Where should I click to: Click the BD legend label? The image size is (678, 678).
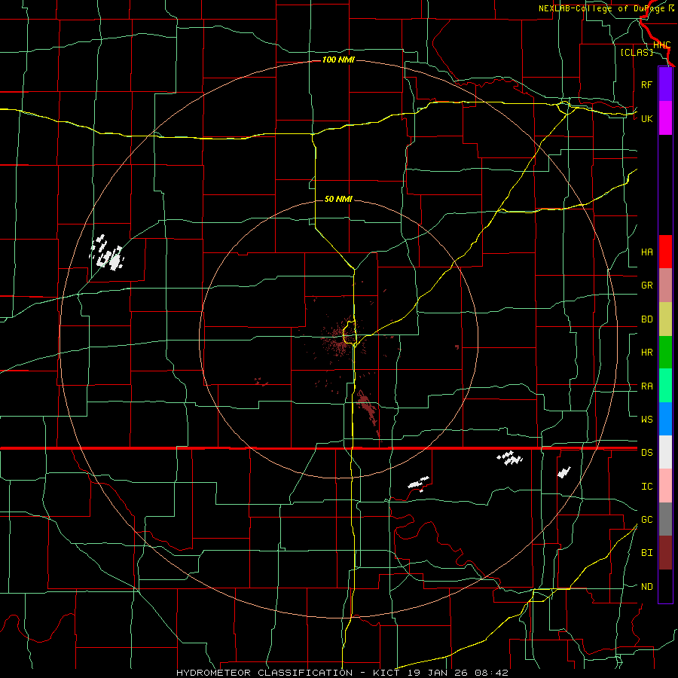click(646, 319)
